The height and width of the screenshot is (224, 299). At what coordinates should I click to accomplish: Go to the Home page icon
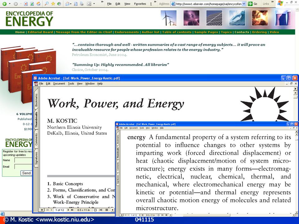coord(39,4)
